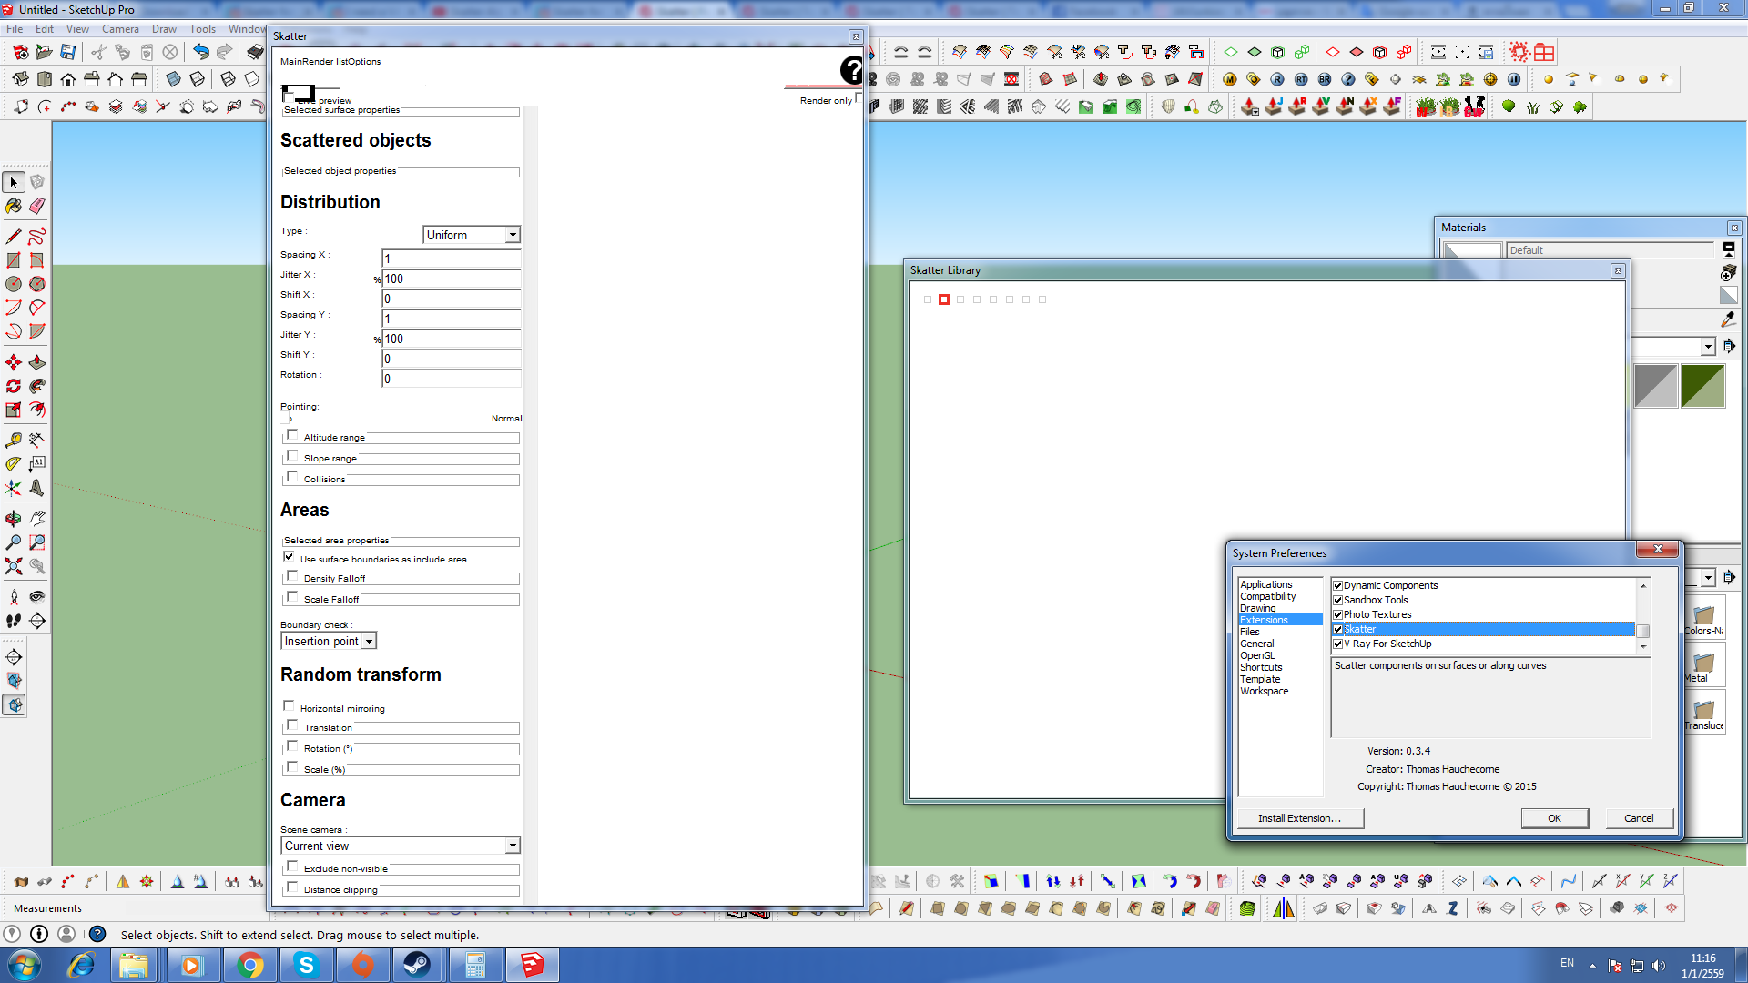Open the Edit menu
This screenshot has height=983, width=1748.
45,29
